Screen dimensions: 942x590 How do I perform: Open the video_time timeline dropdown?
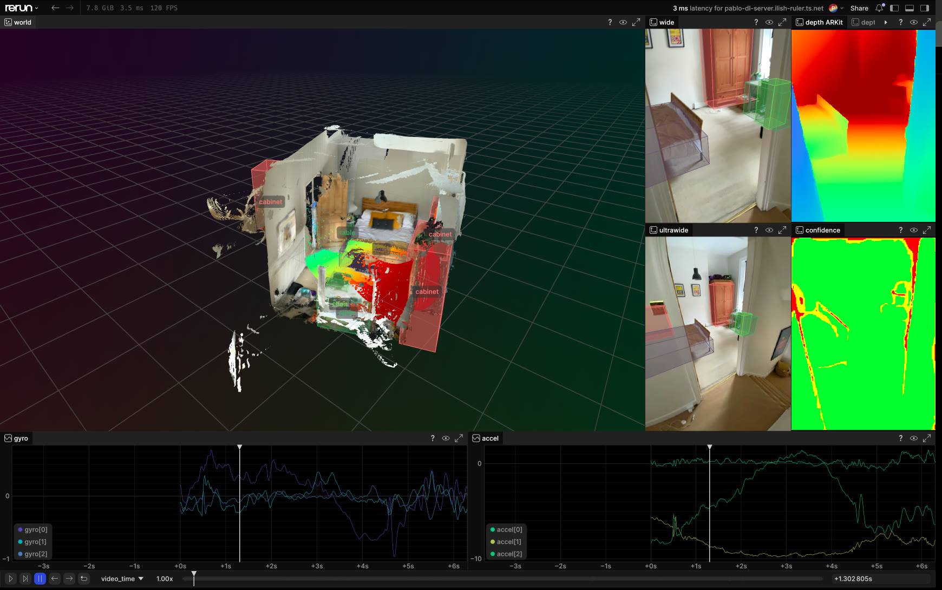(122, 579)
